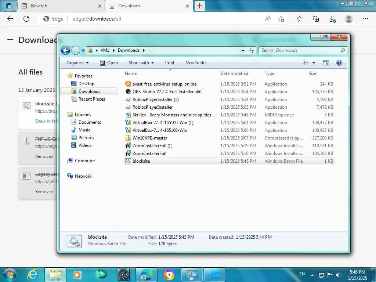Open Documents library in the sidebar
This screenshot has height=282, width=376.
(90, 122)
